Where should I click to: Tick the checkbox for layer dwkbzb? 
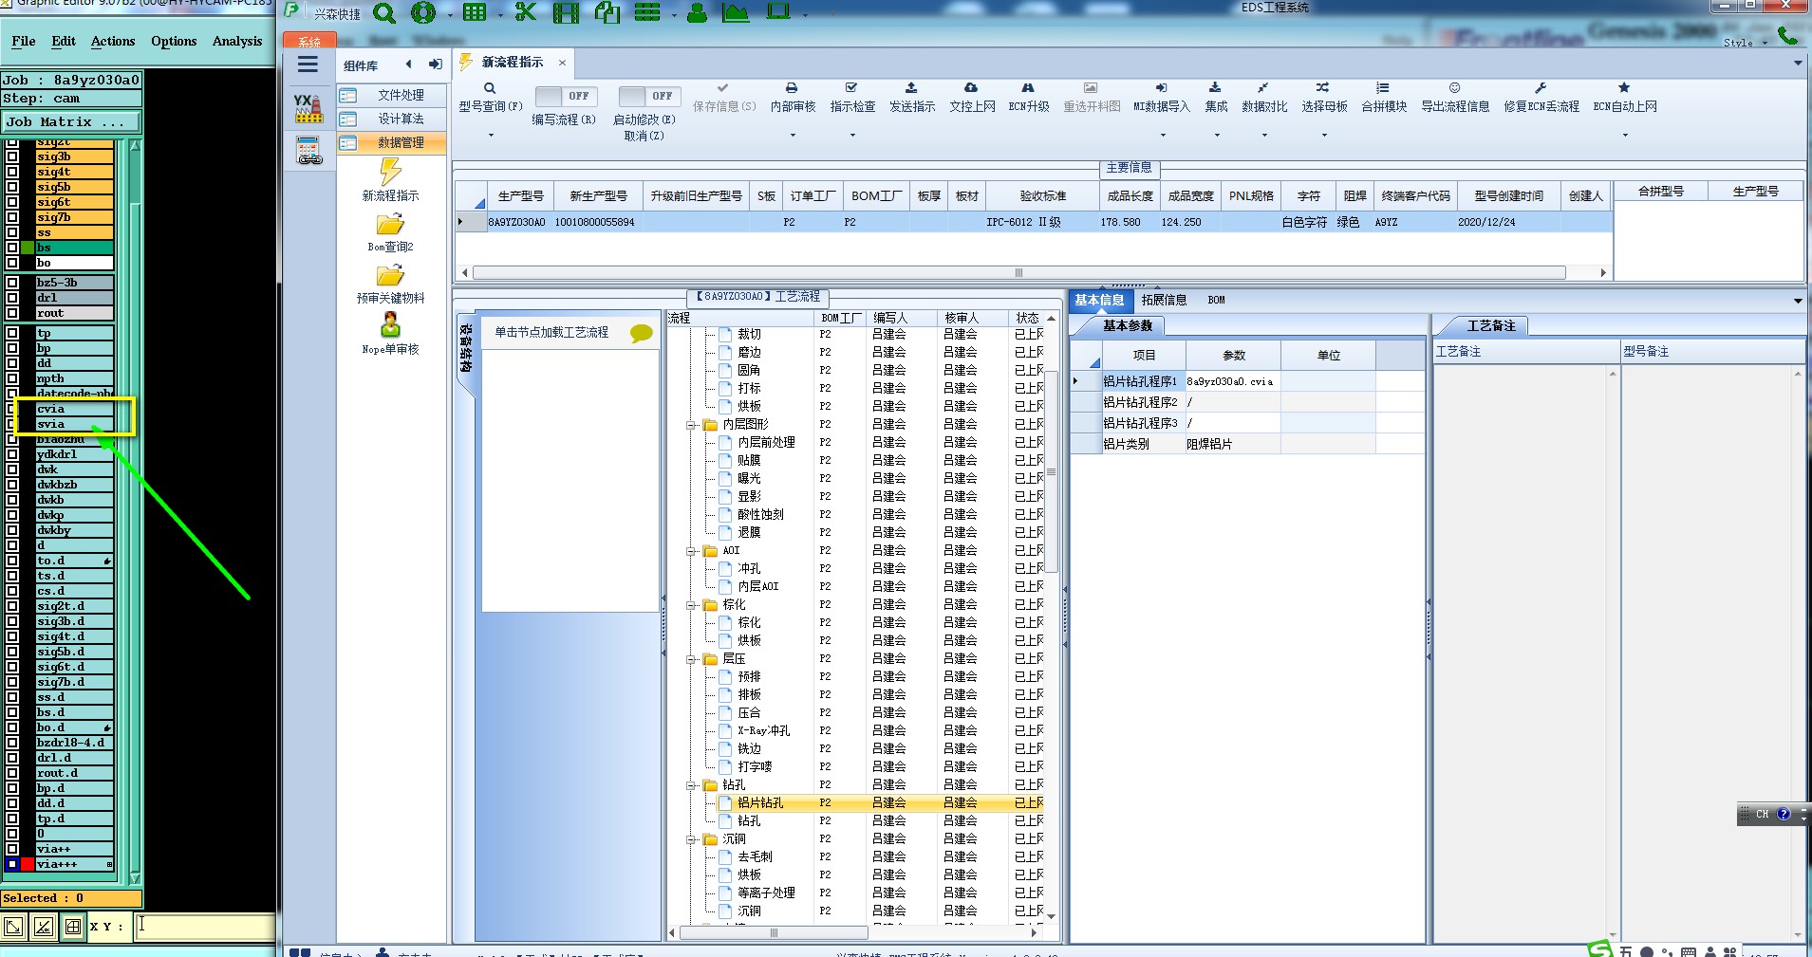(12, 485)
